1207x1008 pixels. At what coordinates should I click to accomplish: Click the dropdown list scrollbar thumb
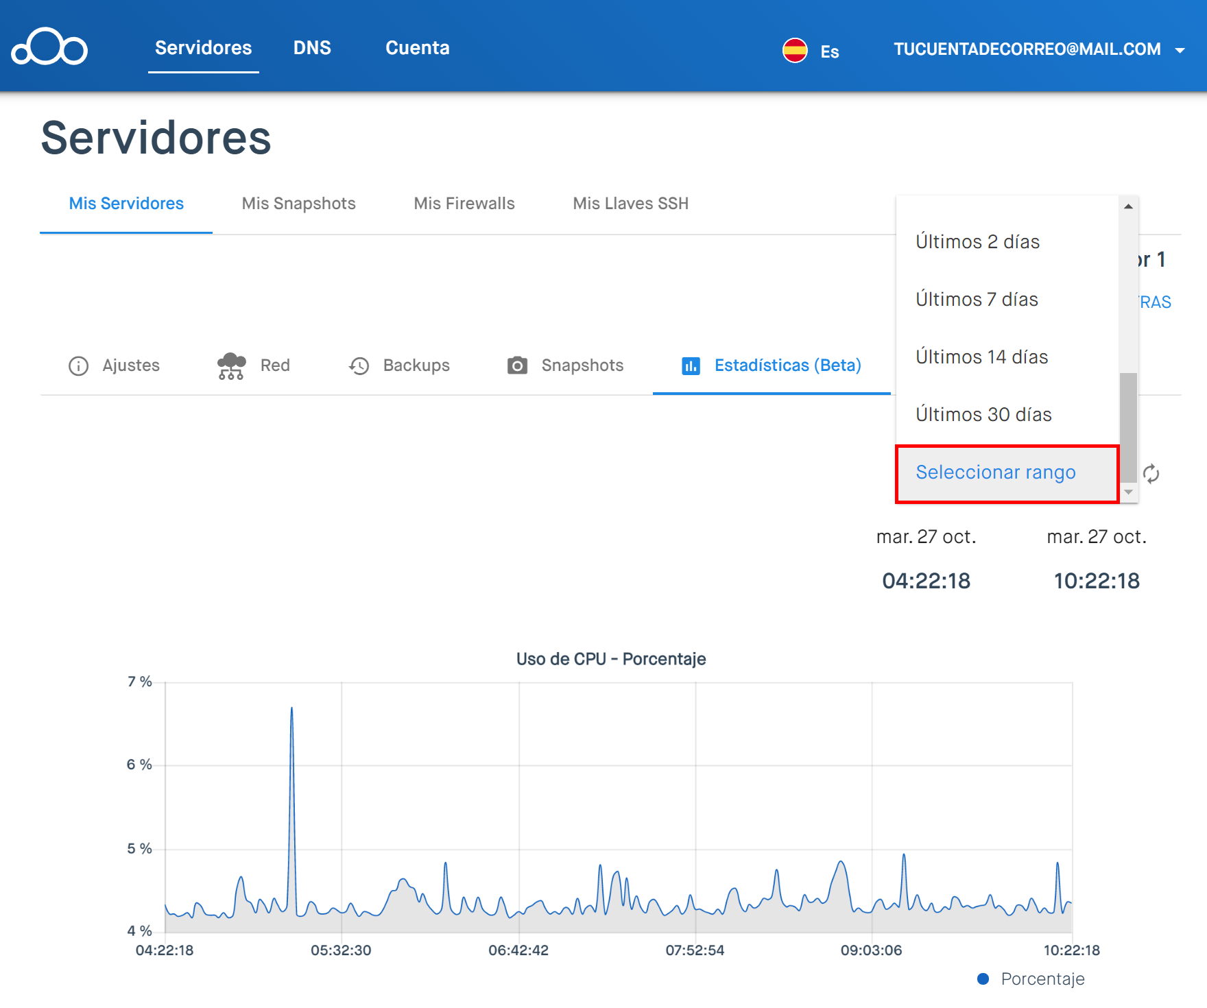[x=1128, y=428]
